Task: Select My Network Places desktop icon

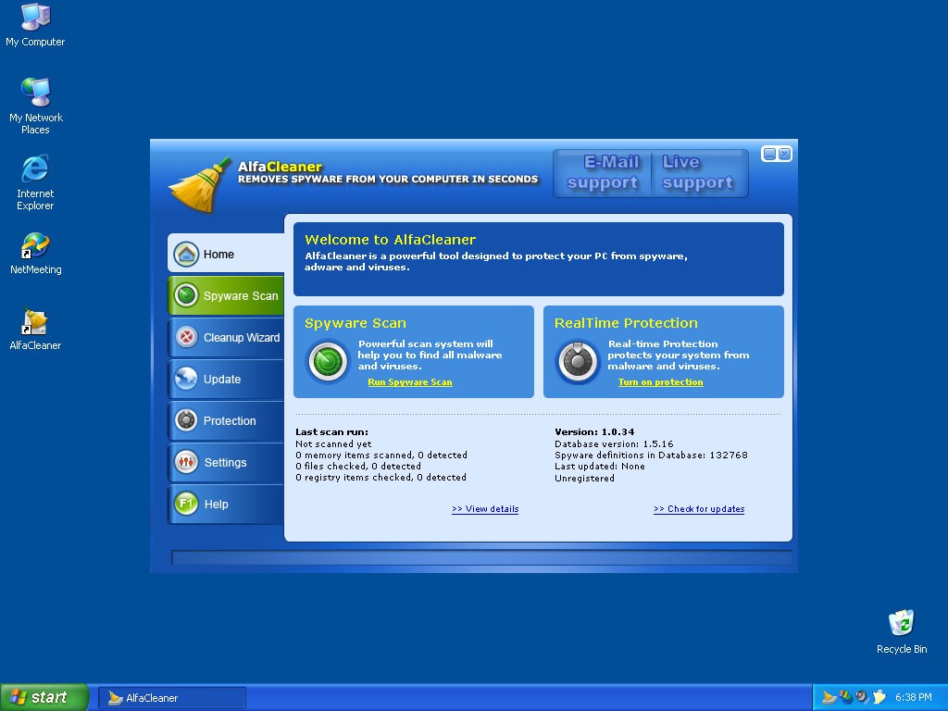Action: coord(35,94)
